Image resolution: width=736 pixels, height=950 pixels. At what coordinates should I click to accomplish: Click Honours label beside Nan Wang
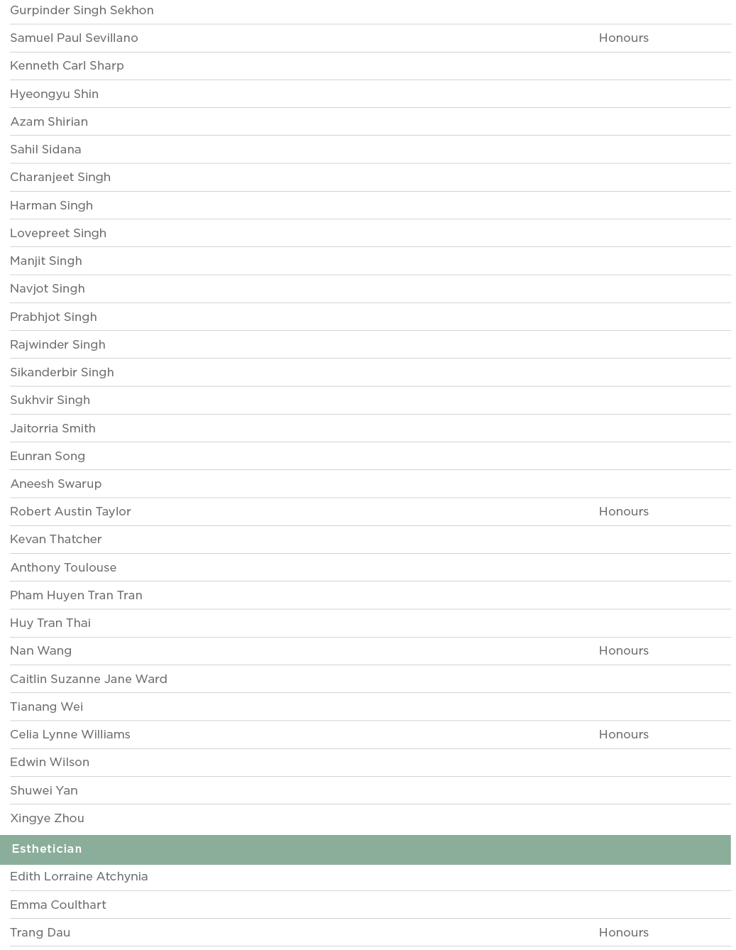pyautogui.click(x=623, y=650)
